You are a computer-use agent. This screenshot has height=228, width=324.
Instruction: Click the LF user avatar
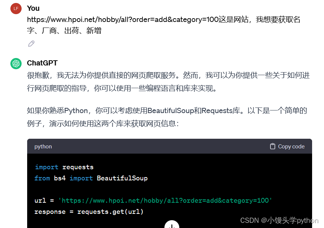click(16, 9)
